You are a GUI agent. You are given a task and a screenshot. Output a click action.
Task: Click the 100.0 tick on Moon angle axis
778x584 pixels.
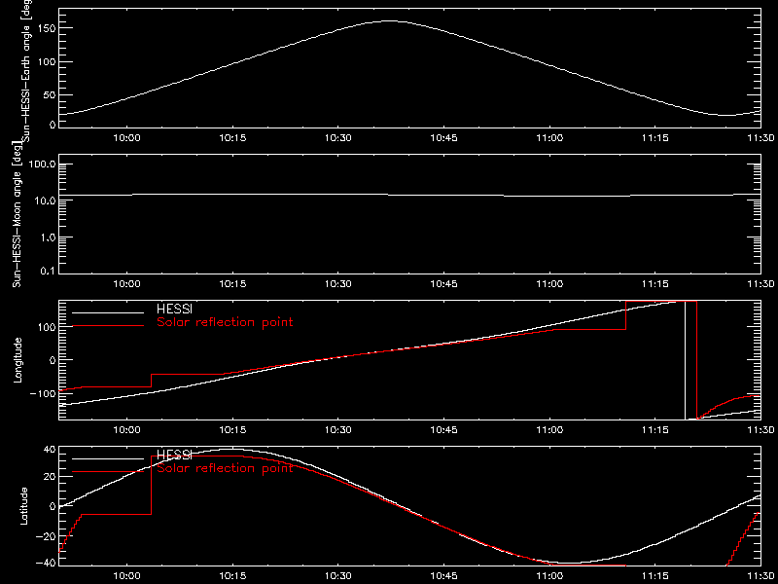[x=42, y=164]
